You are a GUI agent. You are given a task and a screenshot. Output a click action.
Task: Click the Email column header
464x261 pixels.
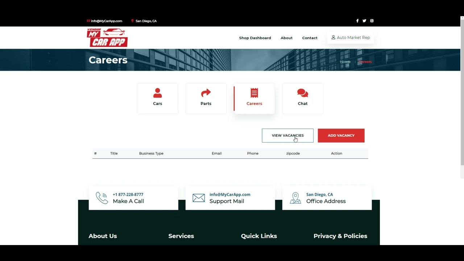click(216, 153)
